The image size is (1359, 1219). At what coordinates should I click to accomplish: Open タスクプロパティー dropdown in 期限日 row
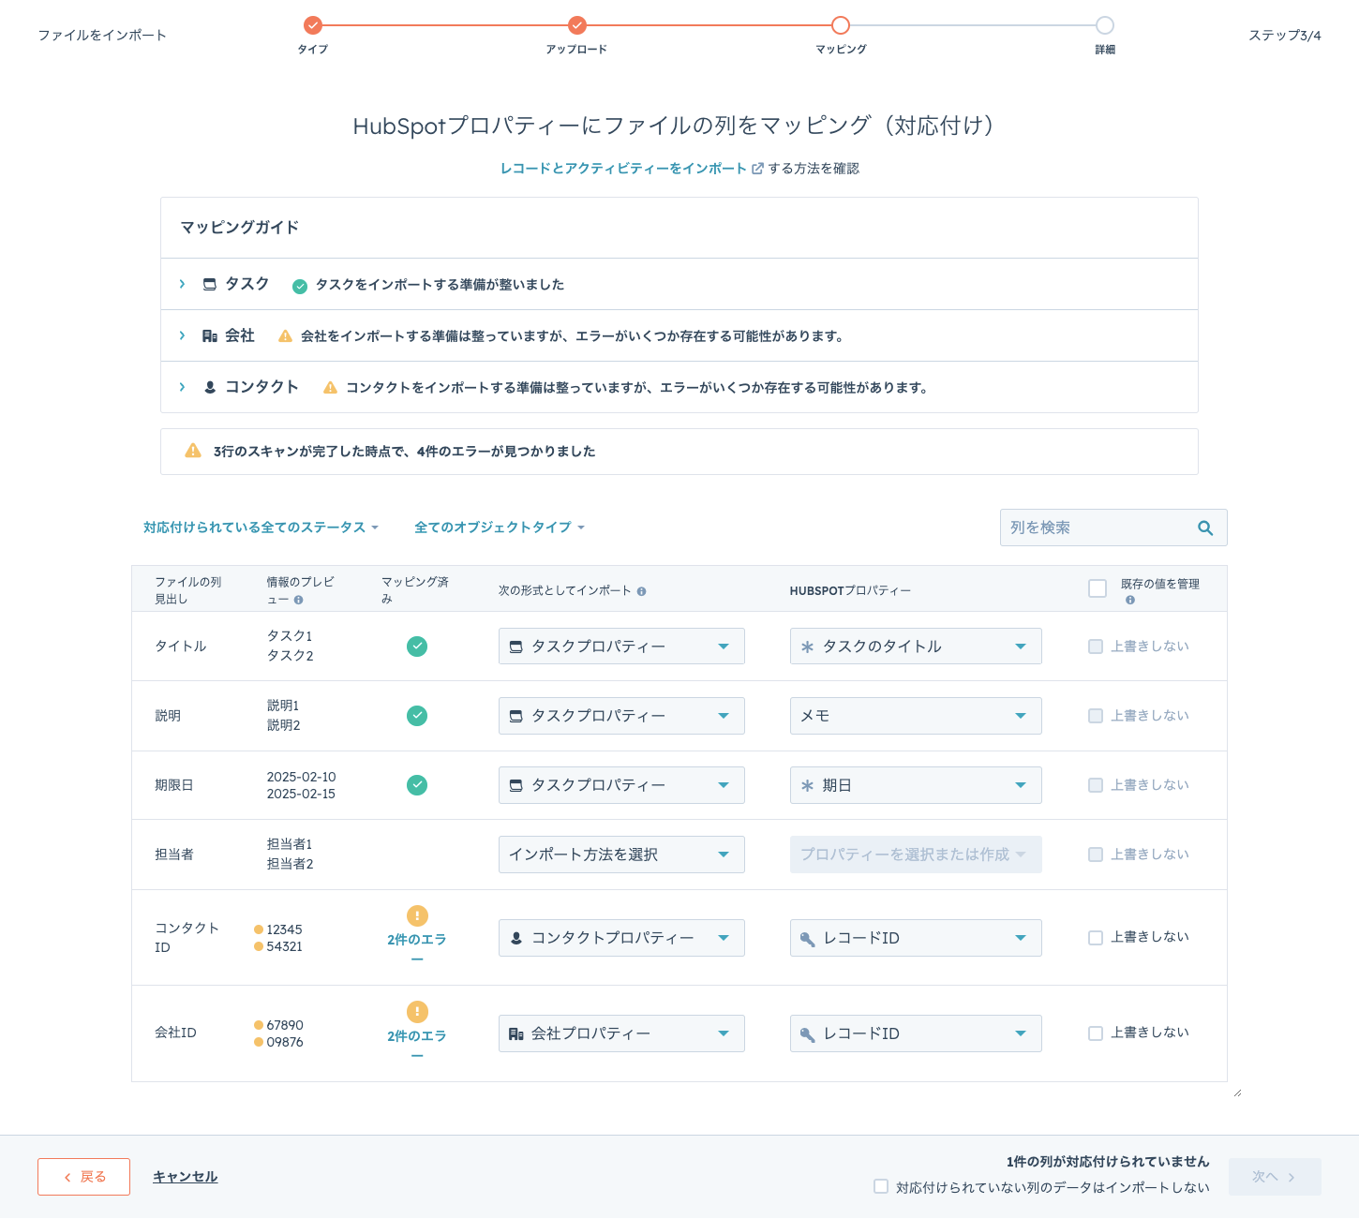pos(621,785)
